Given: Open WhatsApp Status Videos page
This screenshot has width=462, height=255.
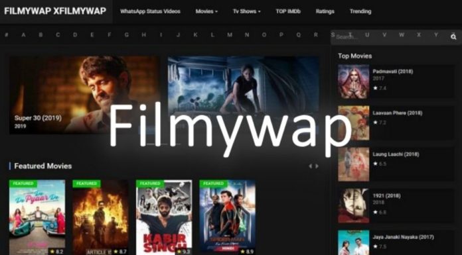Looking at the screenshot, I should (150, 11).
